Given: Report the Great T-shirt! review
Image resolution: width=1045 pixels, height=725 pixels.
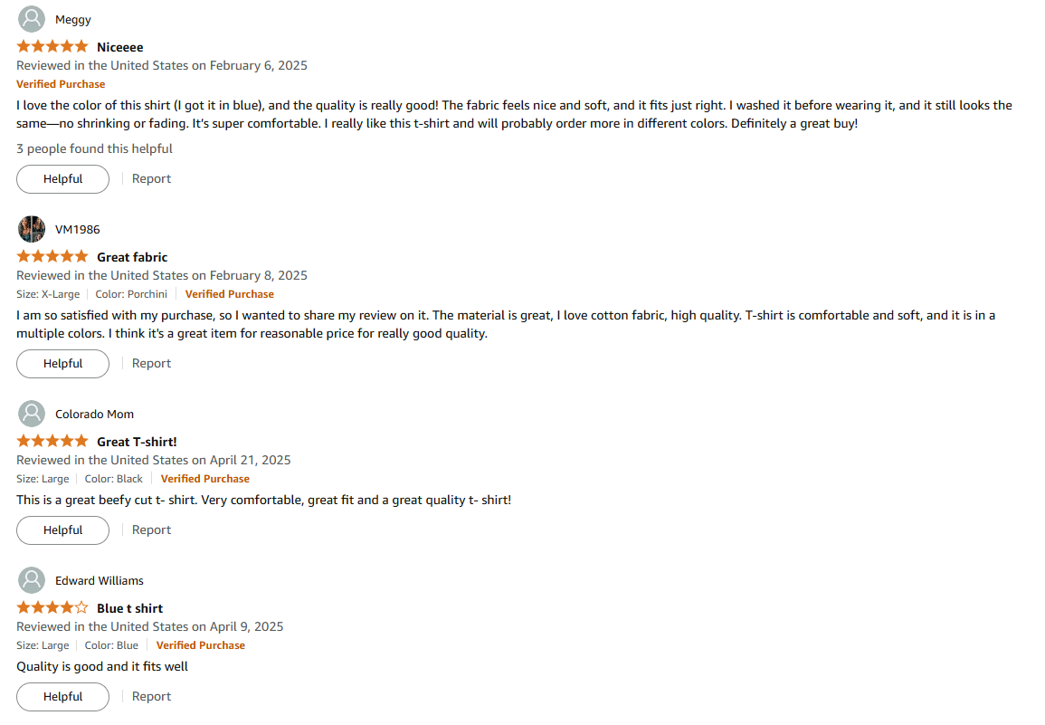Looking at the screenshot, I should (151, 530).
